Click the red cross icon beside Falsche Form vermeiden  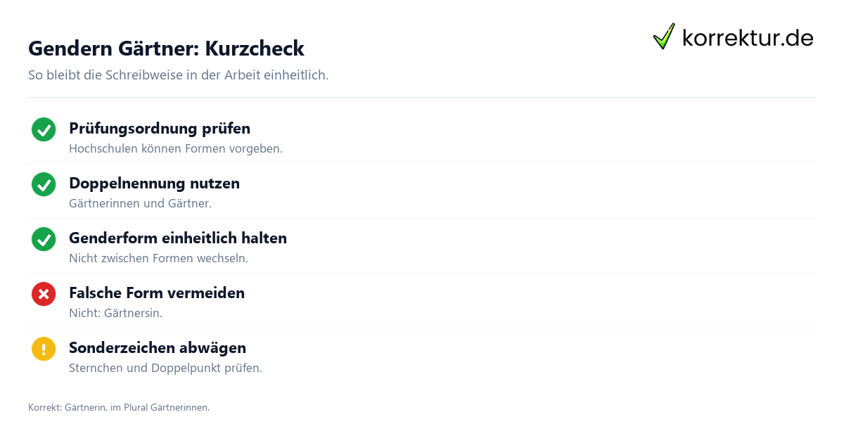click(44, 294)
